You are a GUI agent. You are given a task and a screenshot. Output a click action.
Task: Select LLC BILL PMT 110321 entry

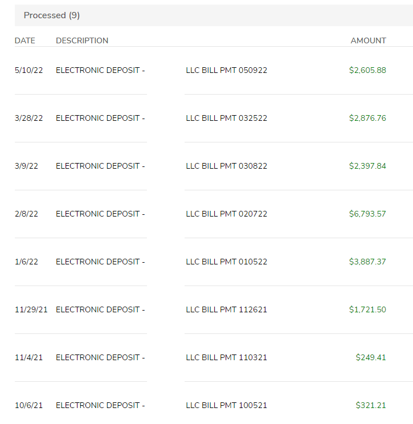(227, 357)
